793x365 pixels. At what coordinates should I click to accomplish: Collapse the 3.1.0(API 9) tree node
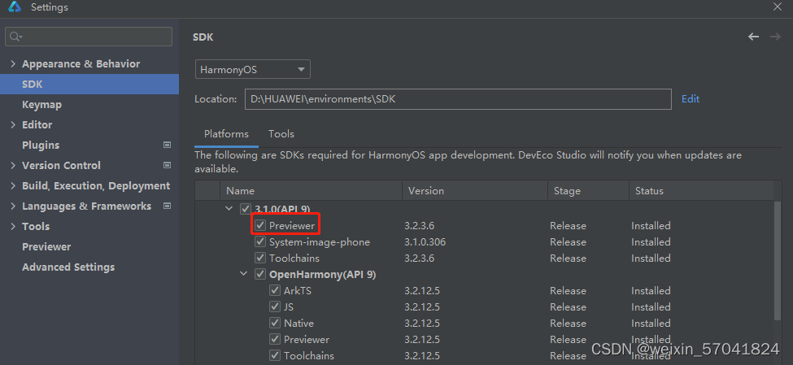(x=229, y=208)
